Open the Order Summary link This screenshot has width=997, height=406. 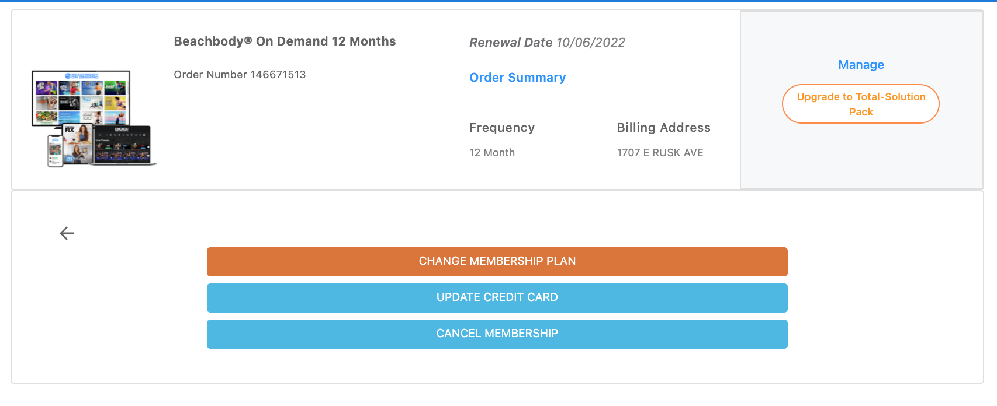517,77
